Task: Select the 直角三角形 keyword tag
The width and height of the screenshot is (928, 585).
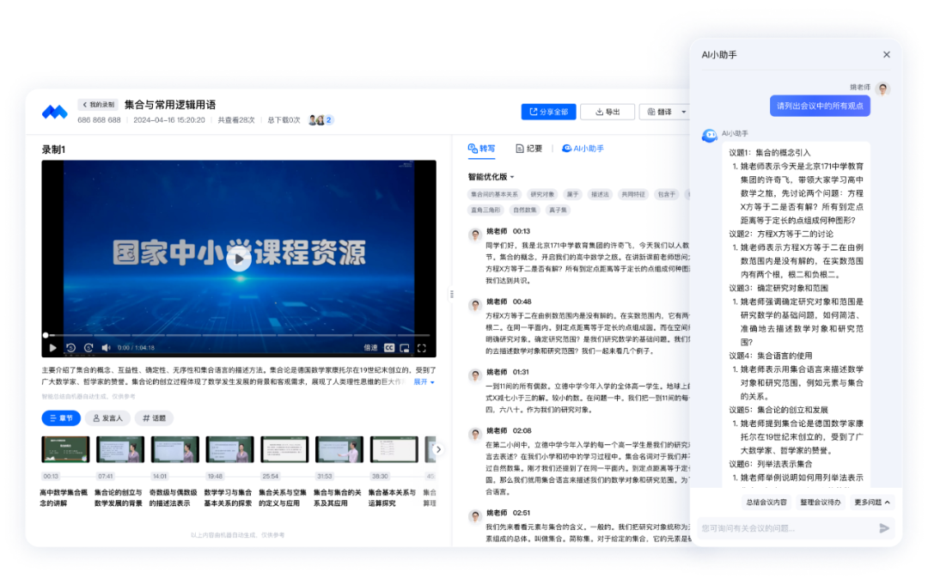Action: point(485,210)
